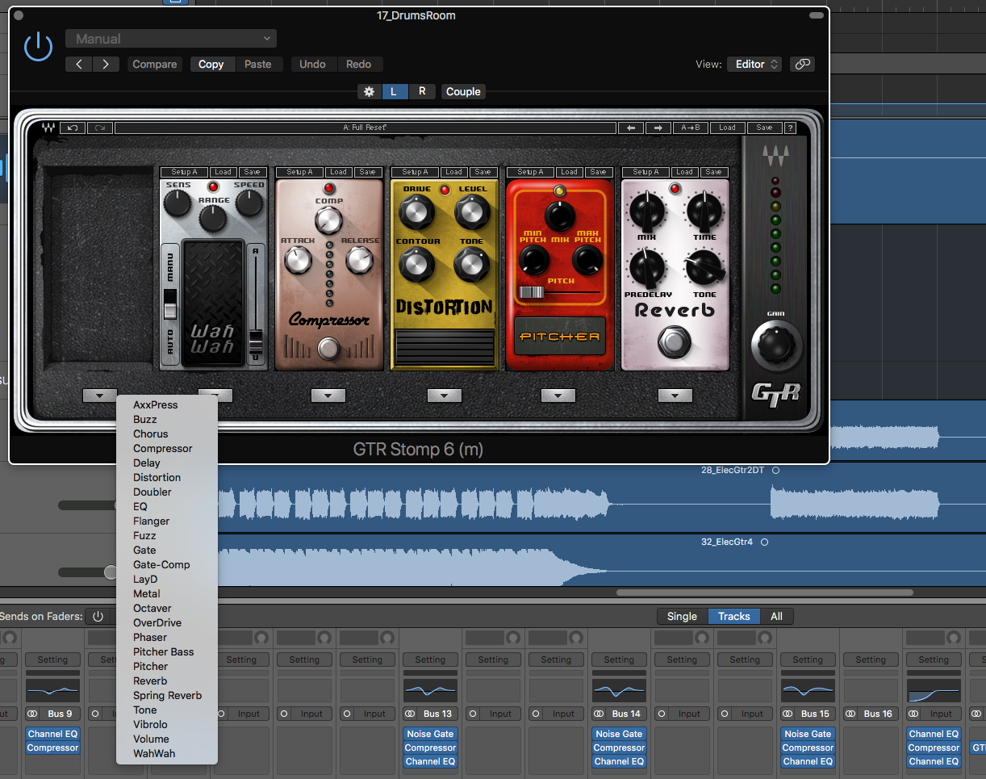Open Compressor pedal slot effect dropdown

coord(328,396)
